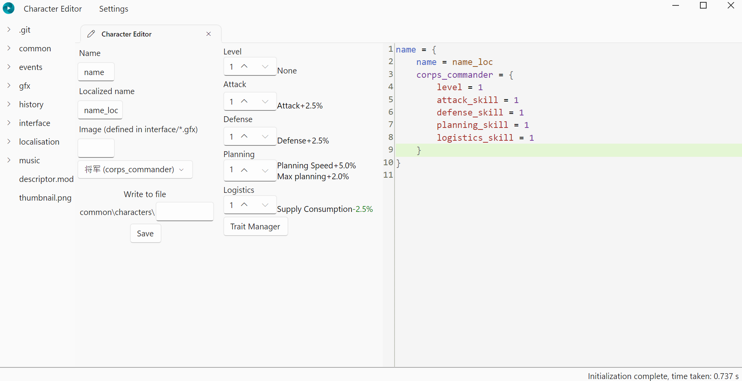Decrease the Level value with down arrow

(265, 66)
